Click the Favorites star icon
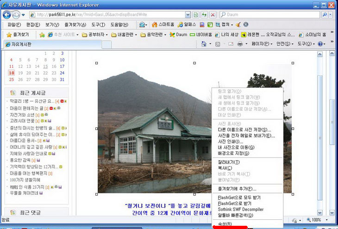Image resolution: width=338 pixels, height=229 pixels. tap(9, 35)
